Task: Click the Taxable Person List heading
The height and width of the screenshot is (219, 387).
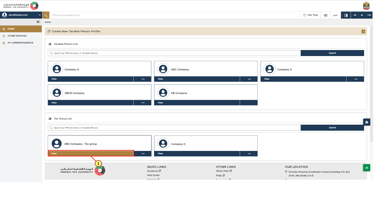Action: coord(66,44)
